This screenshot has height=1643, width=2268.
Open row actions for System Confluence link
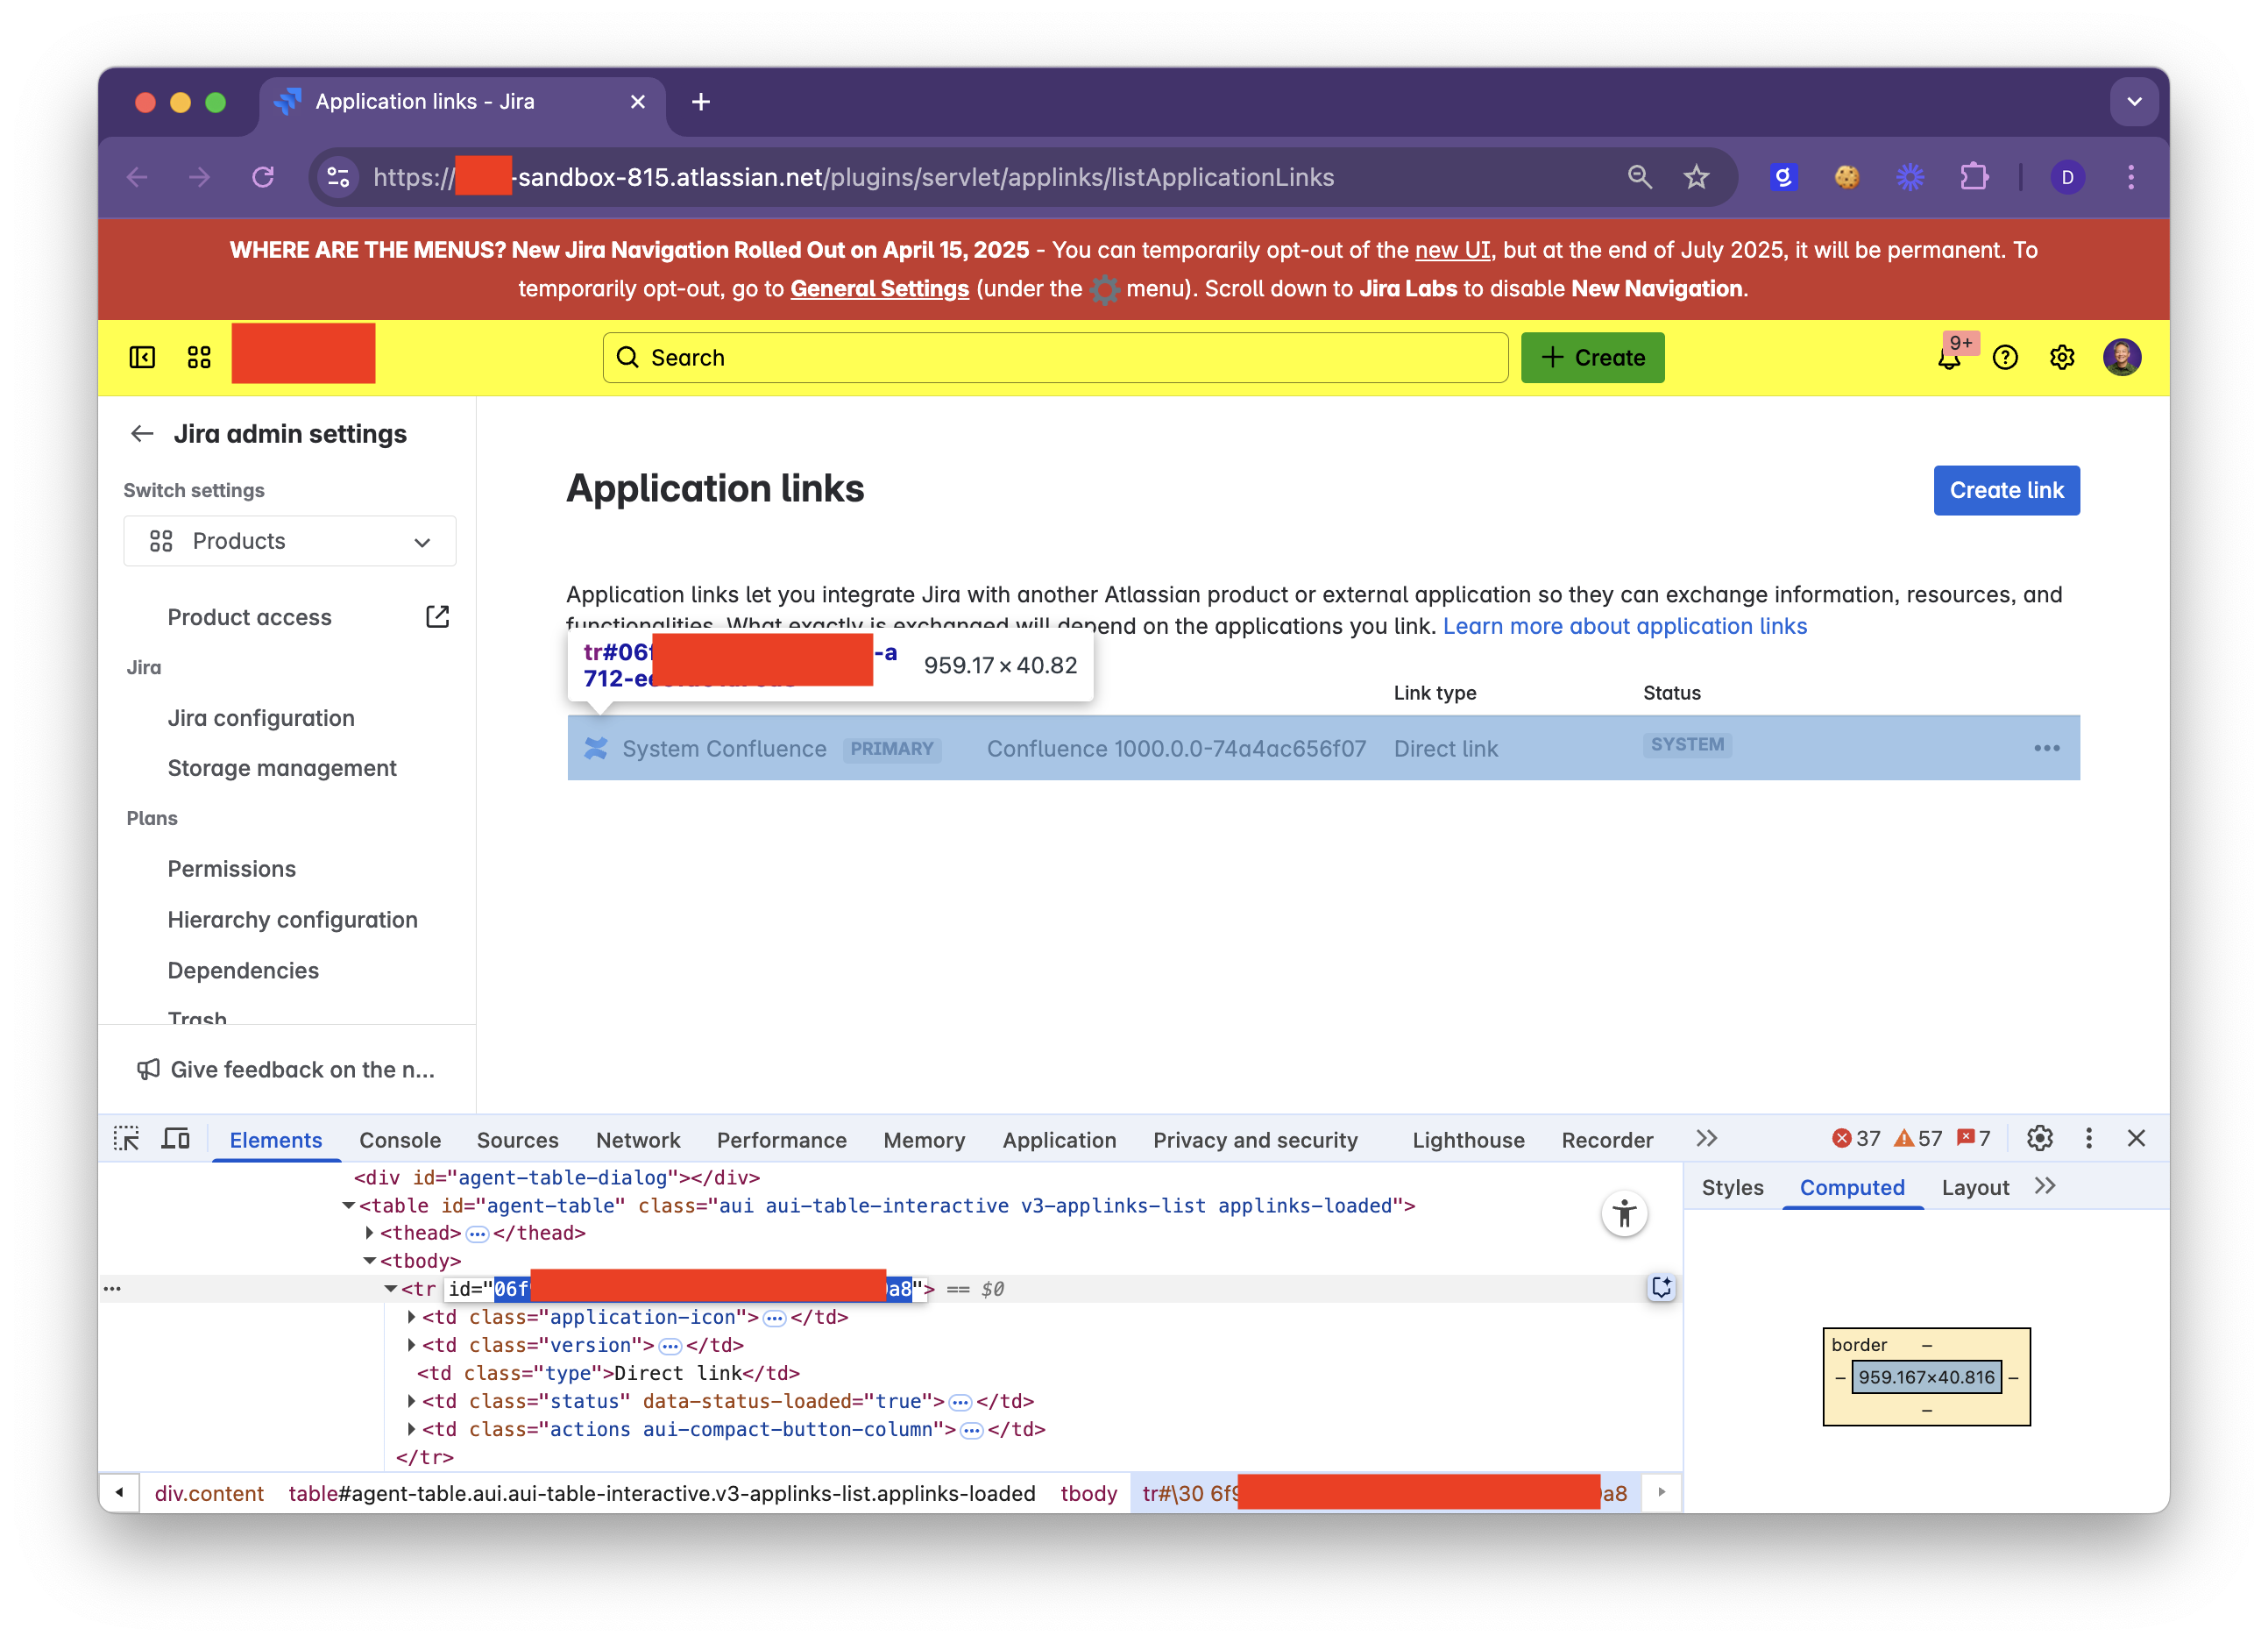(2047, 748)
